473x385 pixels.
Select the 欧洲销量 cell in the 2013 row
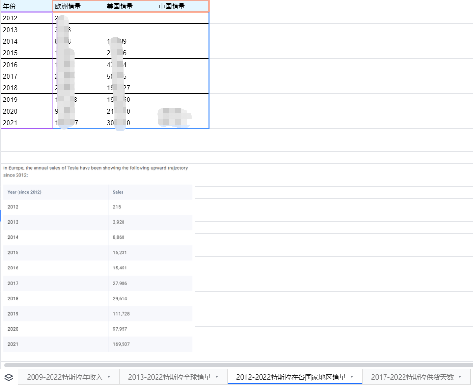coord(79,30)
